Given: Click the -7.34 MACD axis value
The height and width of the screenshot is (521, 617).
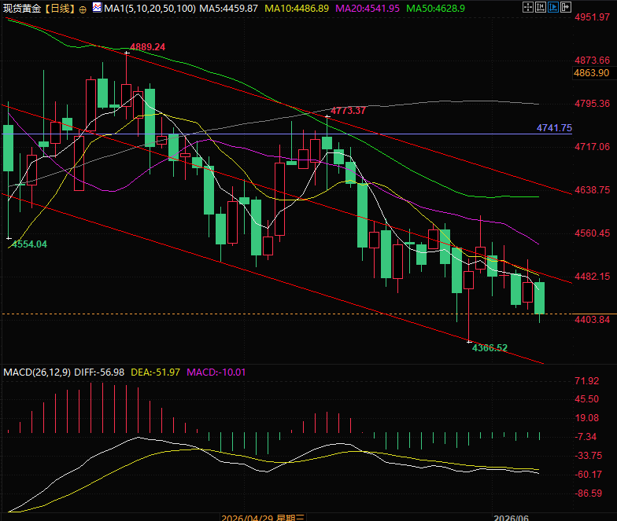Looking at the screenshot, I should click(586, 437).
